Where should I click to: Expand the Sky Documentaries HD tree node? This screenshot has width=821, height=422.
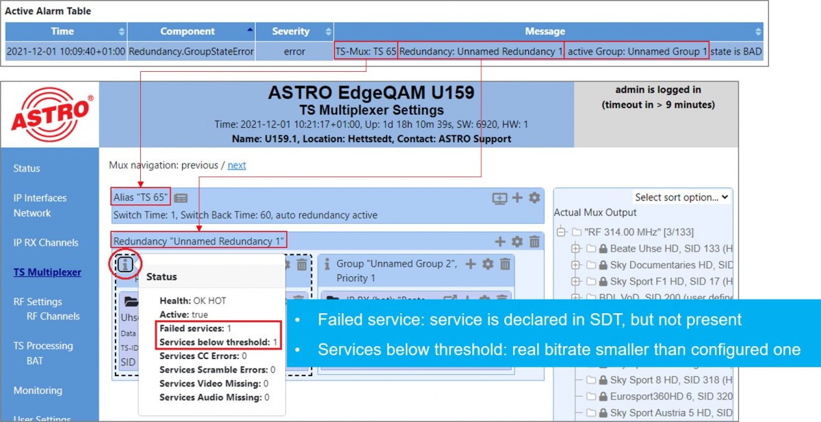(575, 265)
